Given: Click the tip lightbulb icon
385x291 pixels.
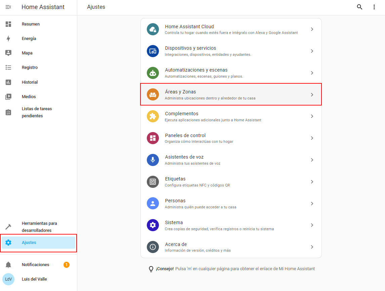Looking at the screenshot, I should pyautogui.click(x=151, y=269).
